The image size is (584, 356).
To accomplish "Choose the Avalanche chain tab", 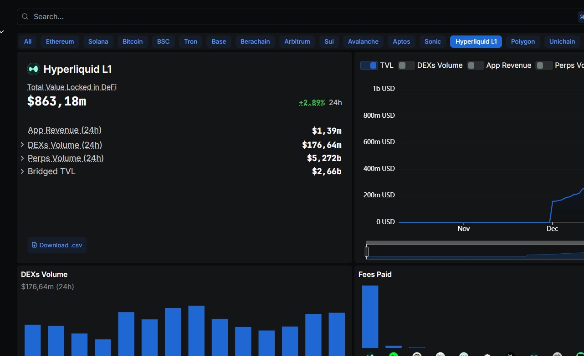I will tap(363, 41).
